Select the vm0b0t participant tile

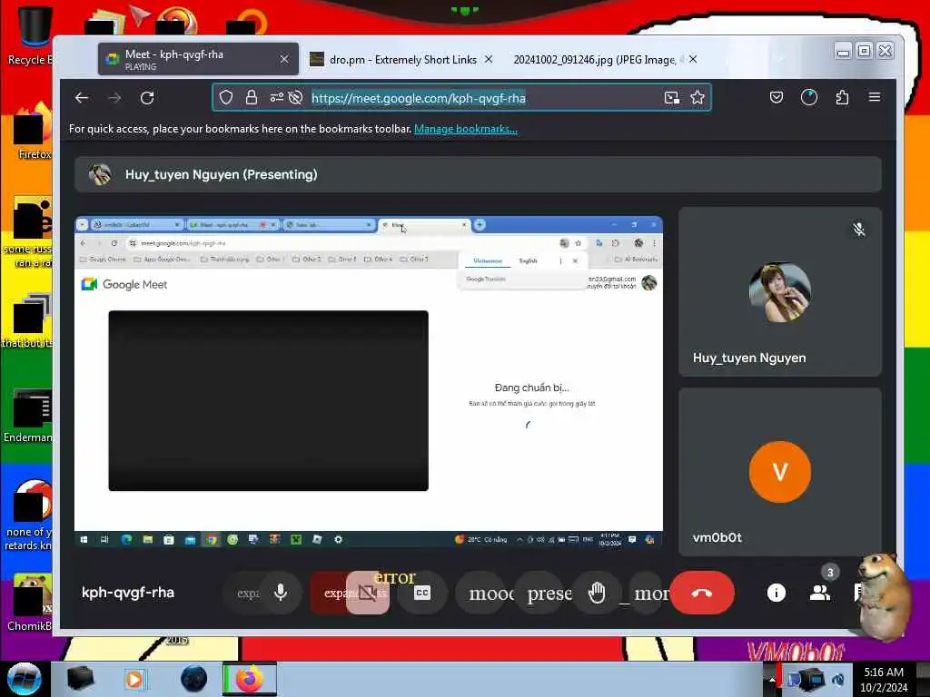pyautogui.click(x=780, y=472)
